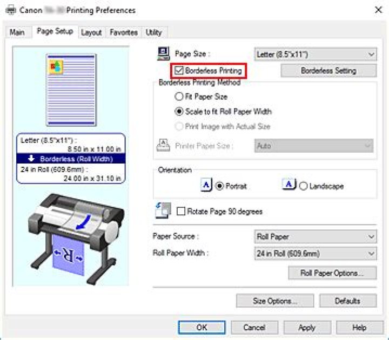Click the down arrow in Borderless banner

(x=31, y=158)
